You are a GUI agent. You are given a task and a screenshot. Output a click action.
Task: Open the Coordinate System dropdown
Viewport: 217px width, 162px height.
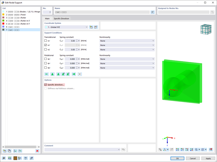tap(66, 27)
